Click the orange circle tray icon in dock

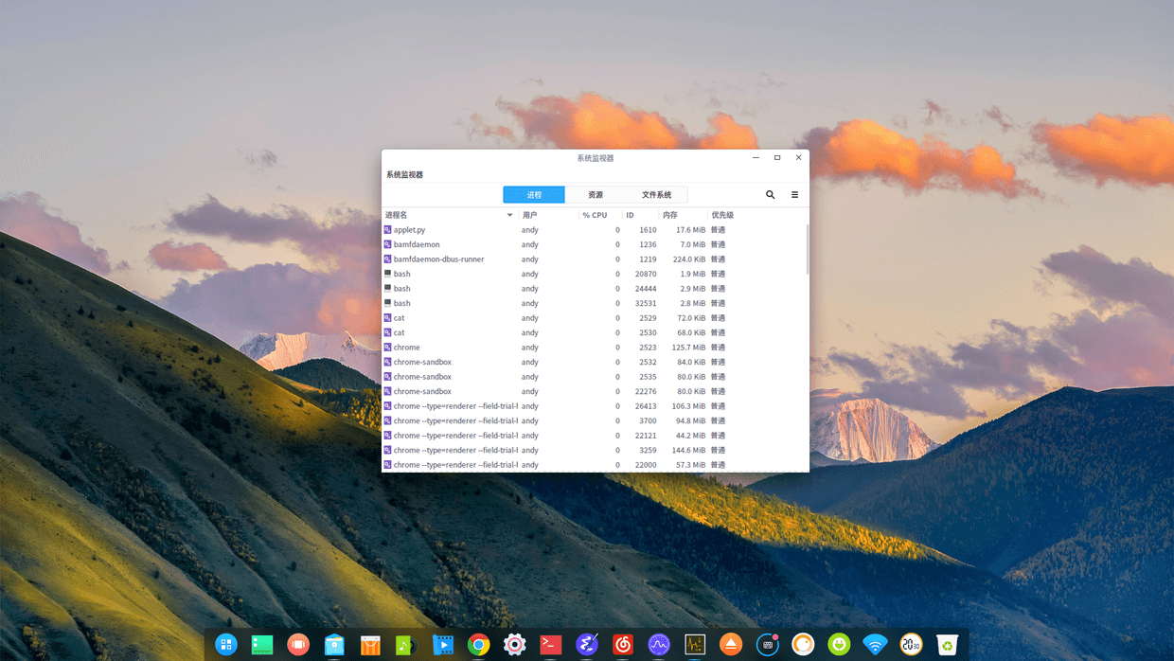[x=803, y=645]
